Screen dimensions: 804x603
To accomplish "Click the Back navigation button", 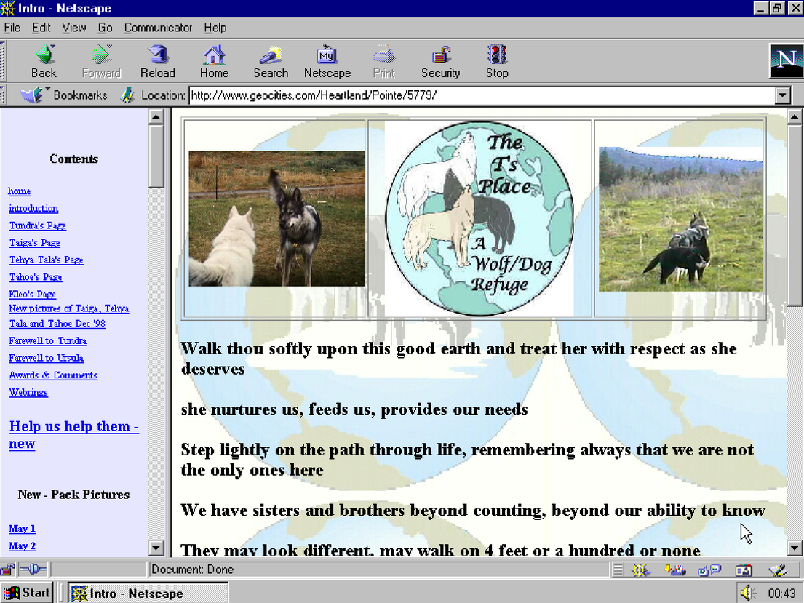I will point(44,61).
